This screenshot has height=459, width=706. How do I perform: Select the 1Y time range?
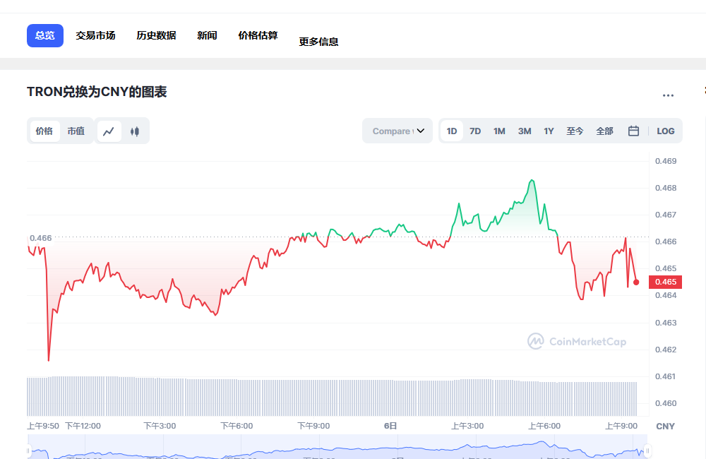click(x=549, y=131)
